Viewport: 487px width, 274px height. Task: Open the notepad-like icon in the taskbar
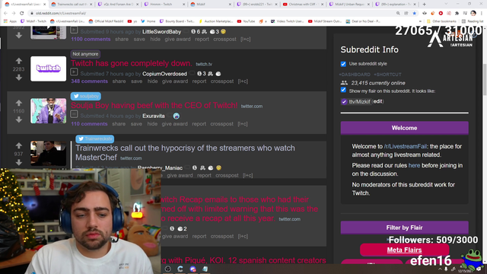(x=205, y=269)
